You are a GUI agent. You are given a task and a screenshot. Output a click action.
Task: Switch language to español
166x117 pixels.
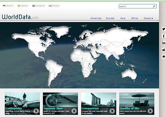point(23,6)
